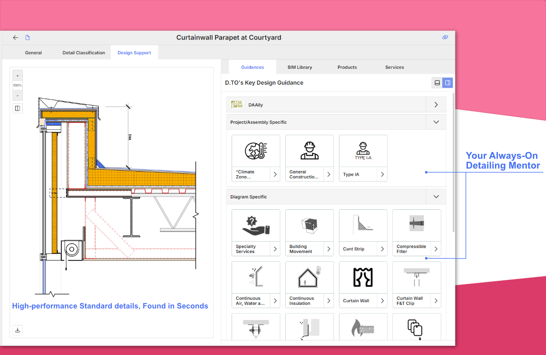Image resolution: width=546 pixels, height=355 pixels.
Task: Zoom in with the plus button
Action: (17, 76)
